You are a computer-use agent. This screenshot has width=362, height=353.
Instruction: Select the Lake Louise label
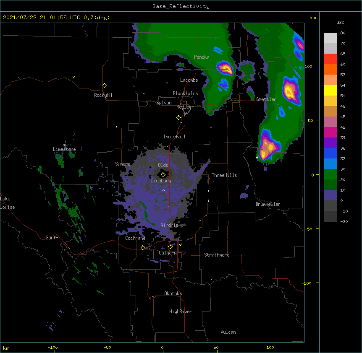(8, 203)
